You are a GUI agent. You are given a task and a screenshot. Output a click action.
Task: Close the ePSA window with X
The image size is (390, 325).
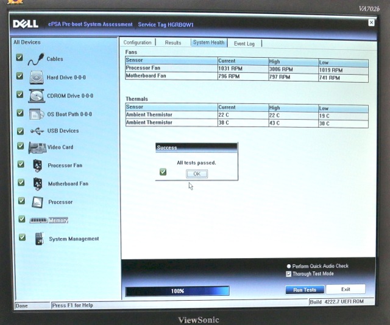(371, 23)
